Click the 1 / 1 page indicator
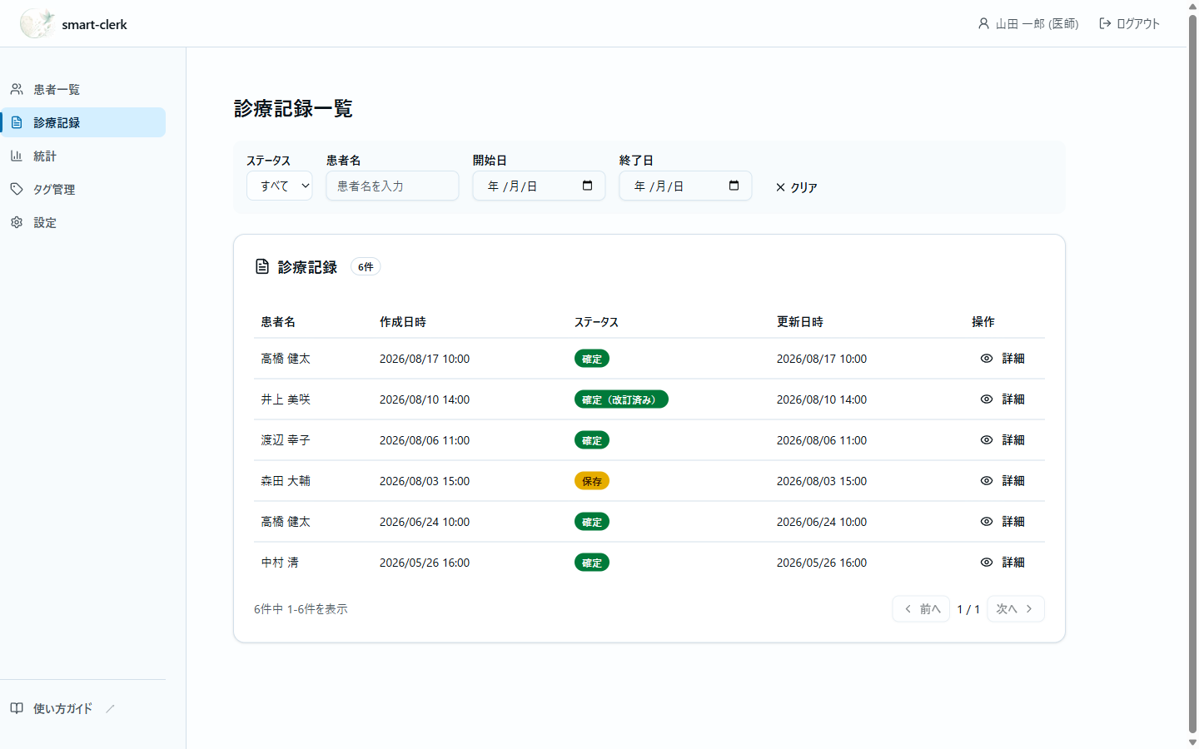Screen dimensions: 1199x749 968,609
